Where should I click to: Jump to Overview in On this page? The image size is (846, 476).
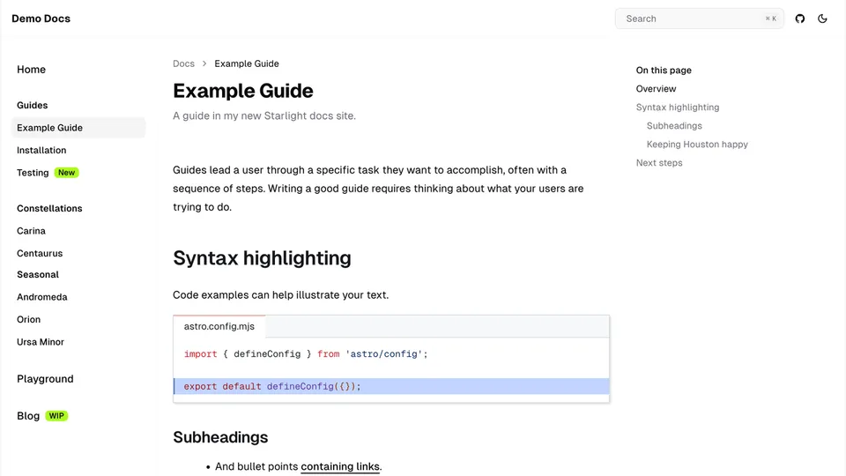[x=656, y=89]
